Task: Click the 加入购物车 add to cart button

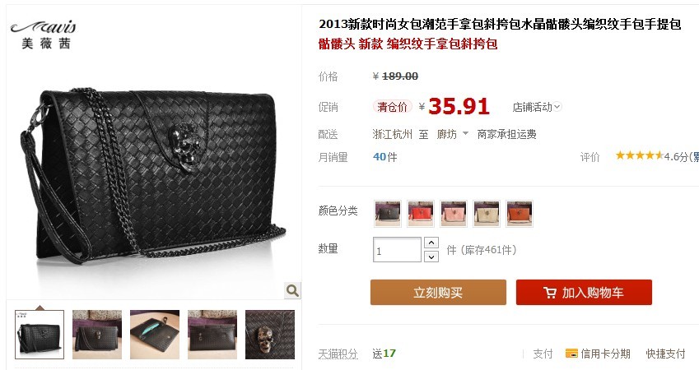Action: coord(584,292)
